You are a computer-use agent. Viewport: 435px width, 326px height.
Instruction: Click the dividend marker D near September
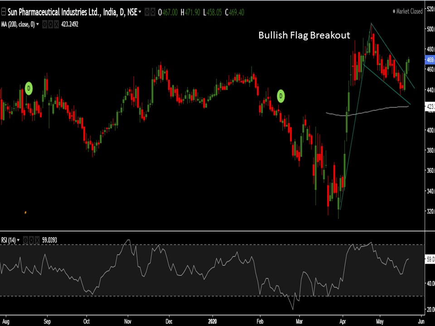point(29,88)
